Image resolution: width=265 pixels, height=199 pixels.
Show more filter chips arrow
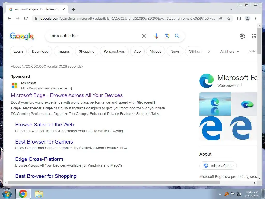point(209,52)
